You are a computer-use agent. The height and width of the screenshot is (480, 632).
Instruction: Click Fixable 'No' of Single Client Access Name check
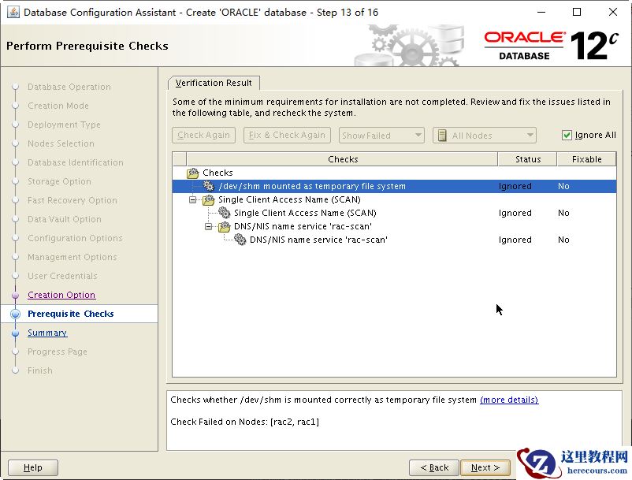(x=563, y=213)
